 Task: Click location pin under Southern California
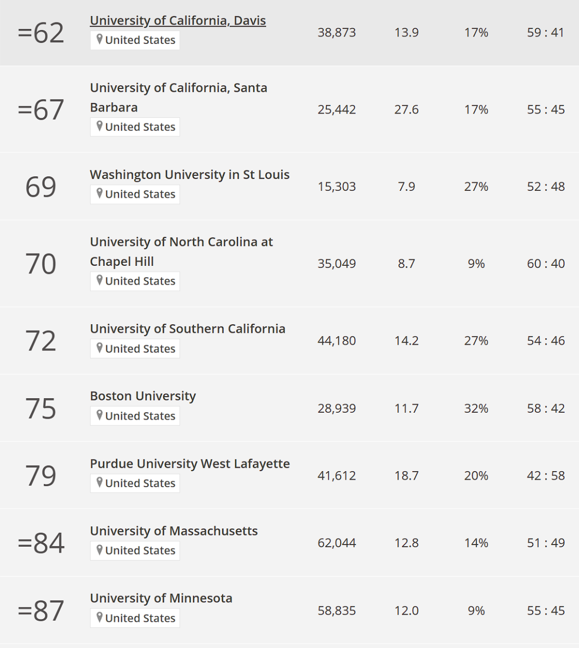pyautogui.click(x=99, y=347)
